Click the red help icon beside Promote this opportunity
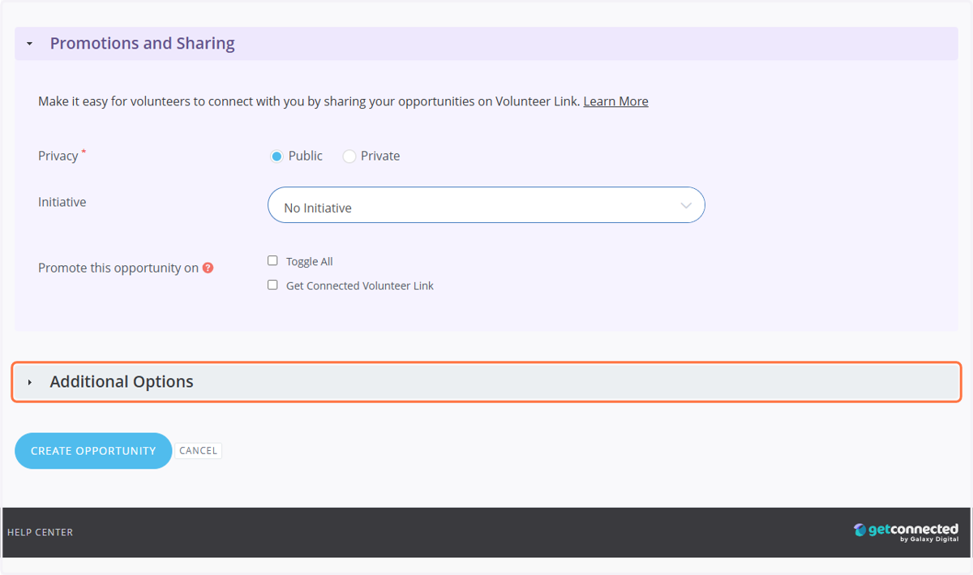The height and width of the screenshot is (575, 973). tap(208, 268)
